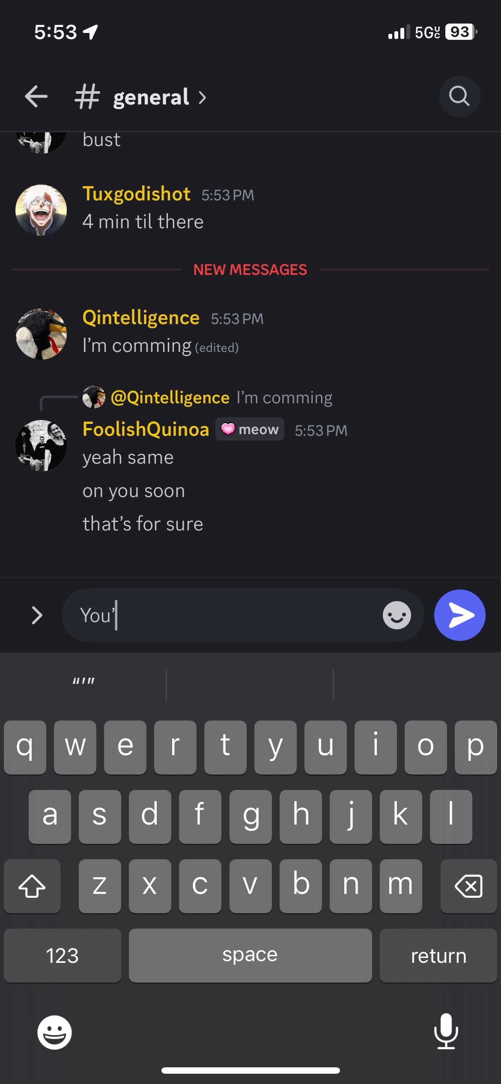
Task: Tap the return key
Action: tap(438, 956)
